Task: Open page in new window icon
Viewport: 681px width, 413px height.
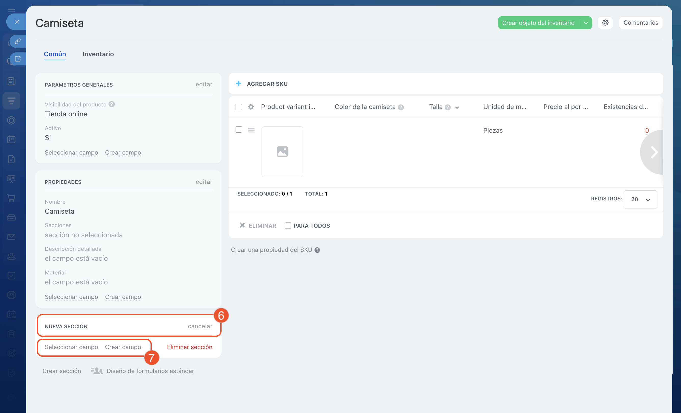Action: (18, 59)
